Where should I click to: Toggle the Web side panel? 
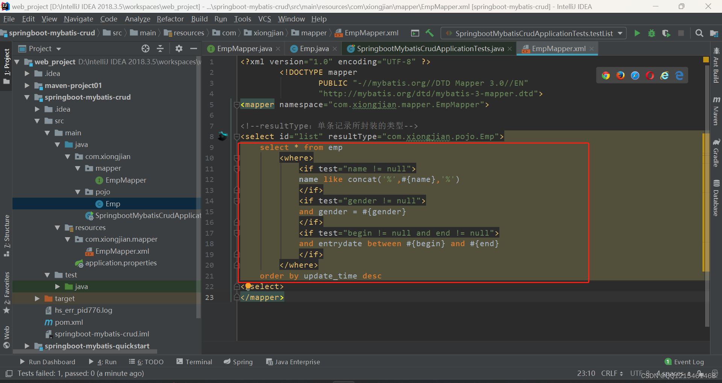tap(6, 337)
